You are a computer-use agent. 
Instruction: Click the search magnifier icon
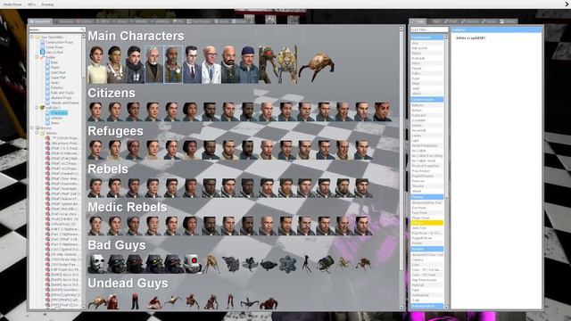click(82, 29)
